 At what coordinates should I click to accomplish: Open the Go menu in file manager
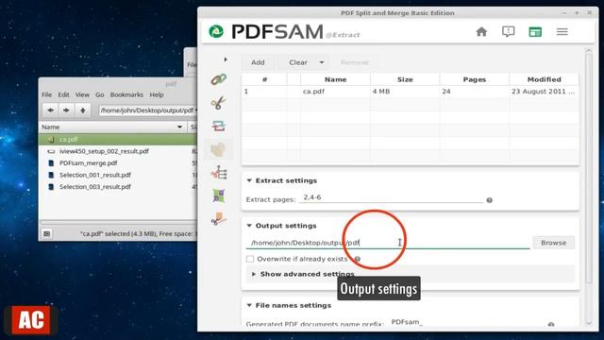(x=100, y=94)
